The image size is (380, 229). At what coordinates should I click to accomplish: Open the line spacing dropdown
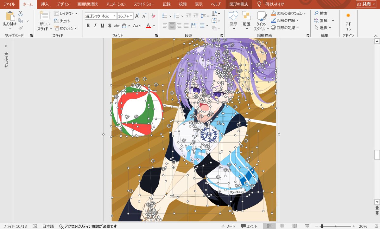[x=207, y=16]
